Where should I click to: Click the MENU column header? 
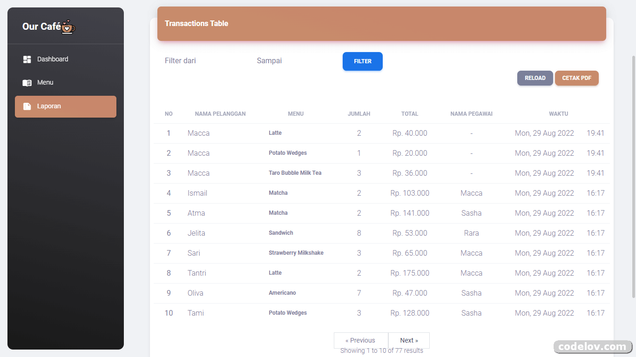(296, 114)
